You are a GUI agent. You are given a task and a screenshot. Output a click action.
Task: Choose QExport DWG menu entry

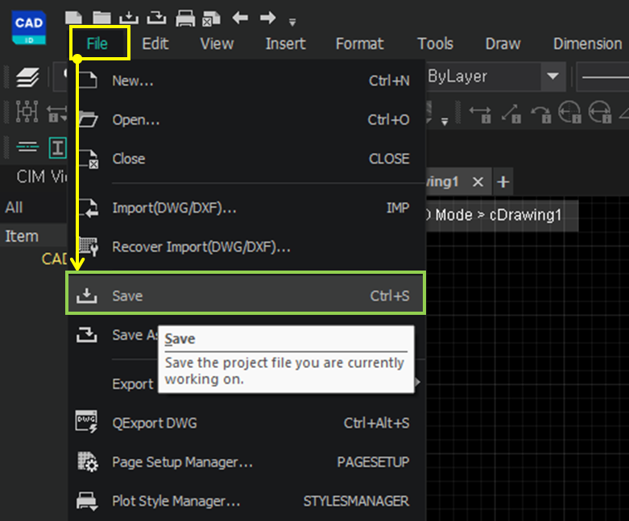[x=246, y=423]
